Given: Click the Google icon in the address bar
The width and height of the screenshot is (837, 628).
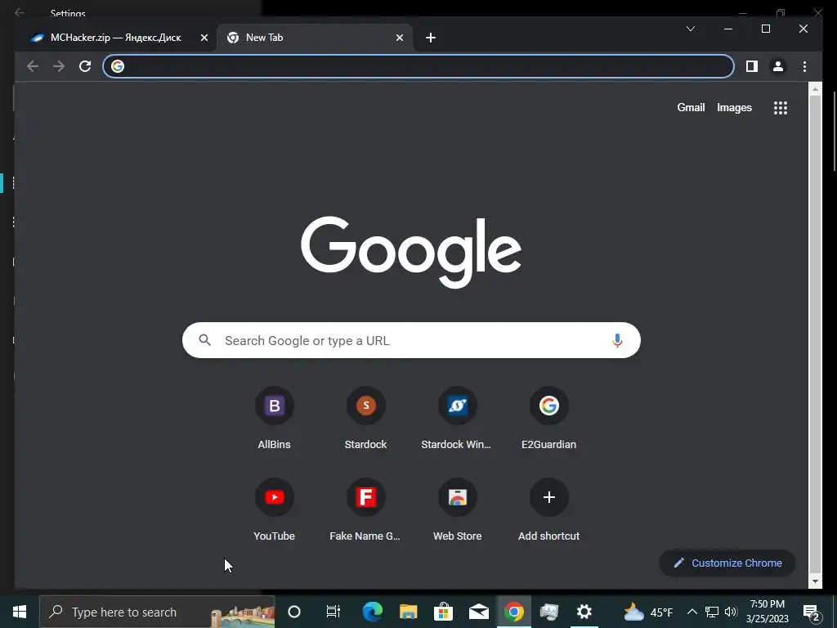Looking at the screenshot, I should (x=118, y=66).
